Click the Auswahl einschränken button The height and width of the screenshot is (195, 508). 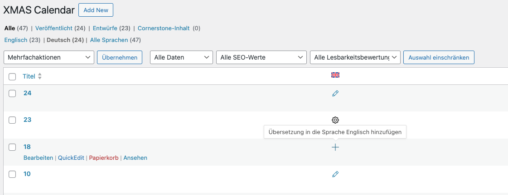coord(439,57)
